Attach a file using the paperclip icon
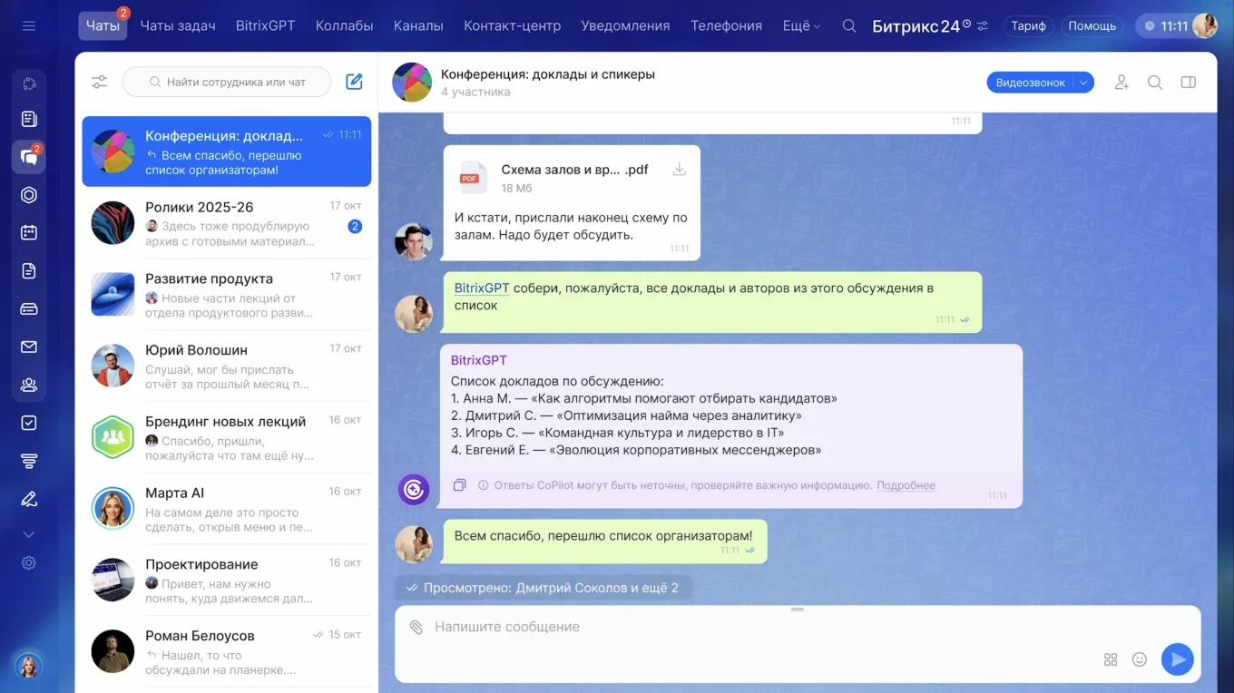 418,626
